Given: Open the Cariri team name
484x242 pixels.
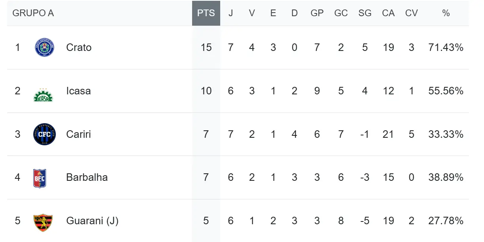Looking at the screenshot, I should click(x=78, y=134).
